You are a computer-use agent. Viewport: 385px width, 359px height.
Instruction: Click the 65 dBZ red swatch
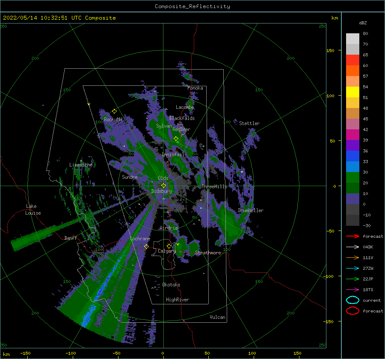pos(352,60)
